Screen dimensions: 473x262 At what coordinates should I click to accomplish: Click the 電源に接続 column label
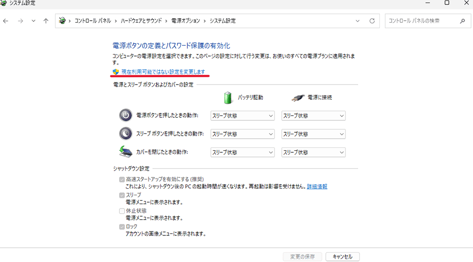[320, 97]
